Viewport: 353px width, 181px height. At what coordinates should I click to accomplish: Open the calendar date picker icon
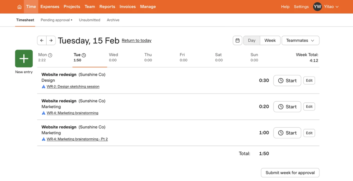tap(237, 41)
